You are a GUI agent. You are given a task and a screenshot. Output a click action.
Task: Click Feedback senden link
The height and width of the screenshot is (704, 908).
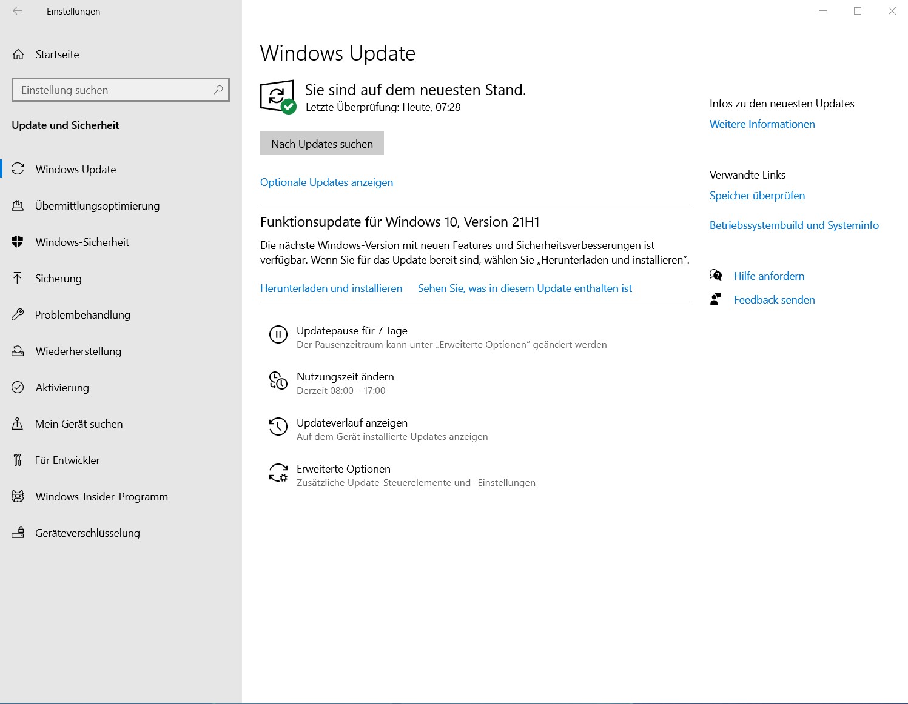774,300
